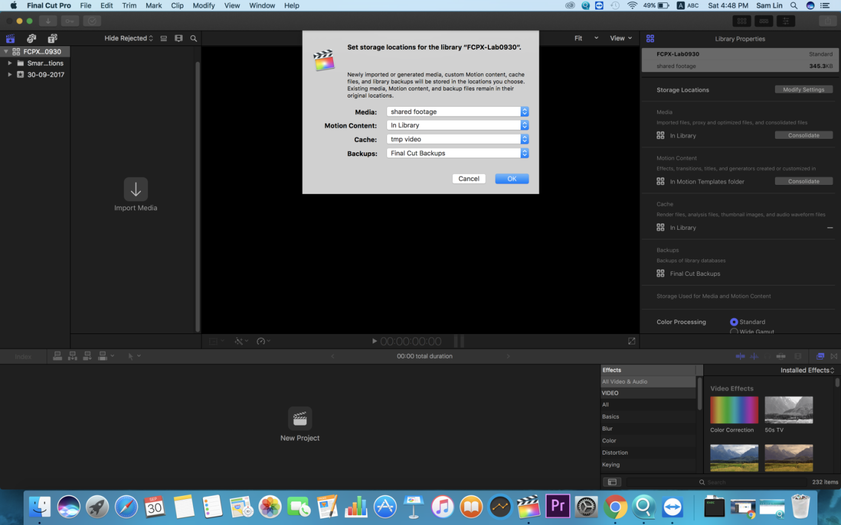Open the viewer View options dropdown

[621, 38]
